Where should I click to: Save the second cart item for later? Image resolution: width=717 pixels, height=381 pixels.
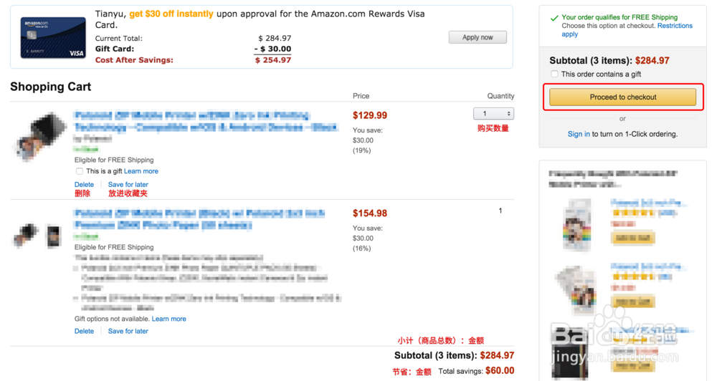point(128,331)
